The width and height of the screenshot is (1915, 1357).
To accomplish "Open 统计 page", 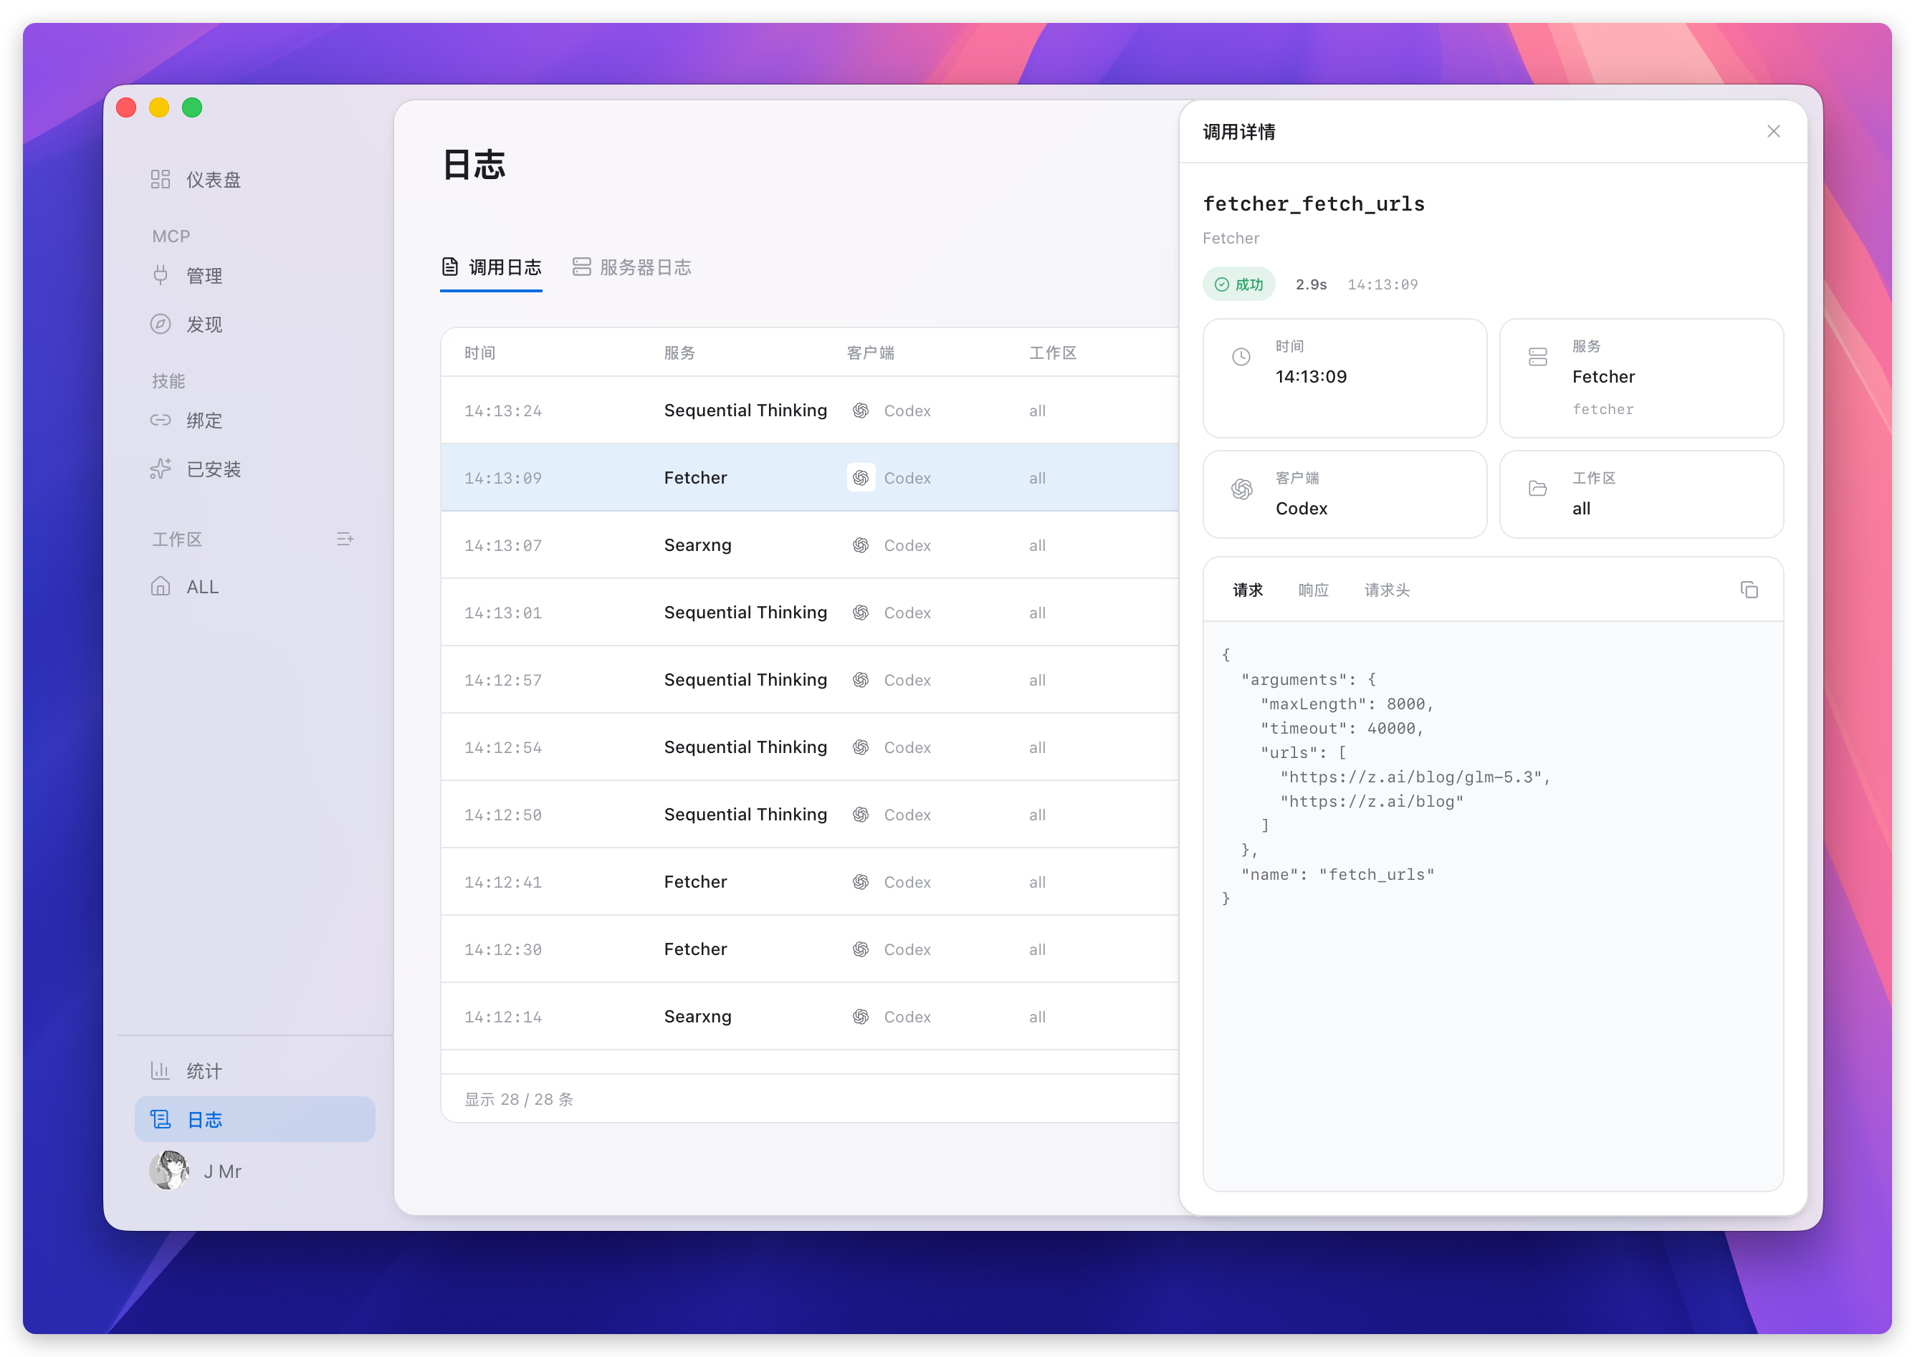I will (x=255, y=1070).
